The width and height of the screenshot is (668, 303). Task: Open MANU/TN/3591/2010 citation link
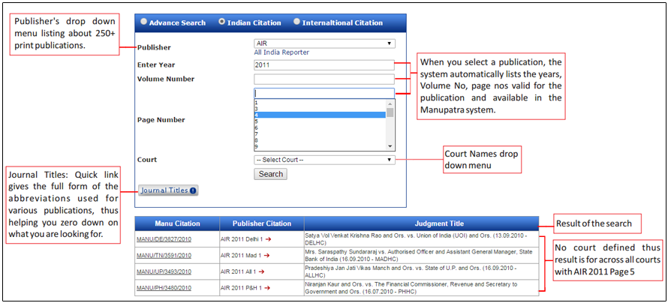(x=164, y=256)
